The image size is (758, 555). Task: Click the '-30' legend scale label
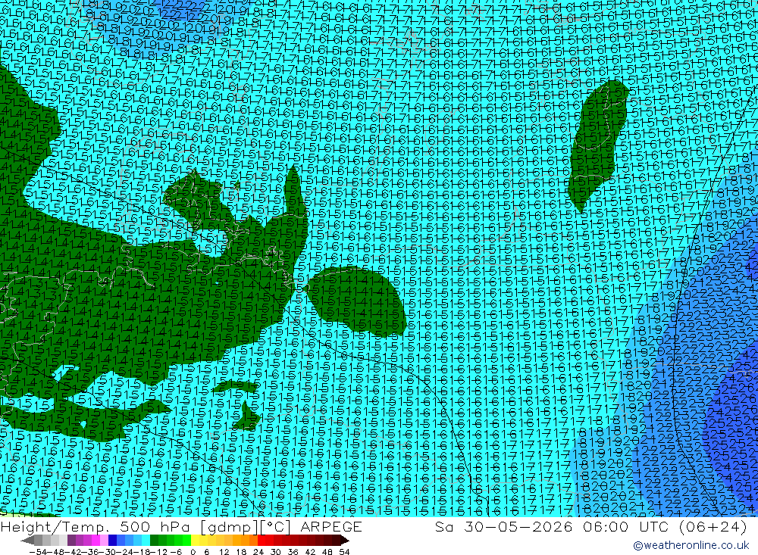(x=108, y=552)
